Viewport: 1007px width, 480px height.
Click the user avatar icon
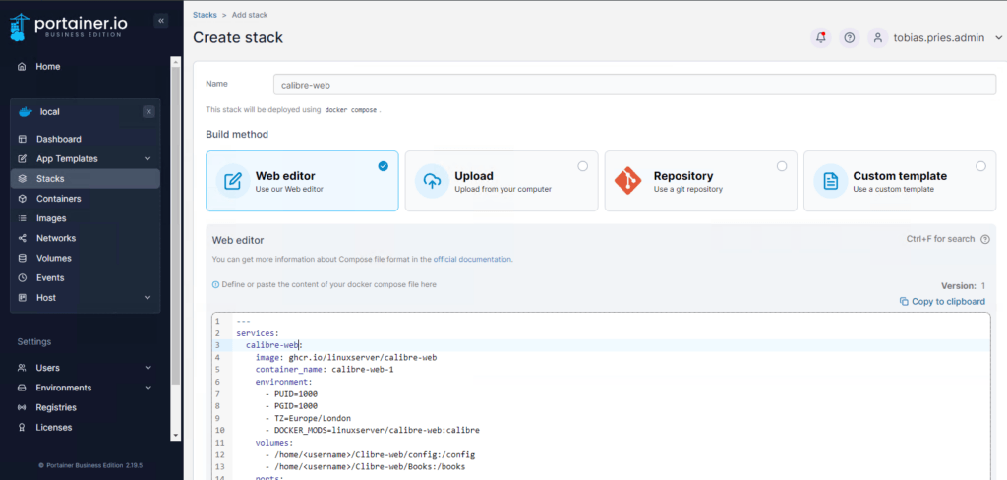[878, 38]
